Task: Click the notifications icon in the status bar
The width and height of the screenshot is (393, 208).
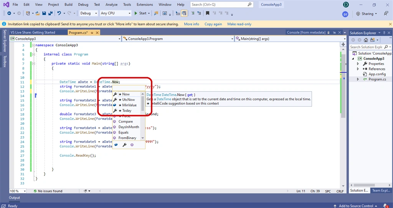Action: [x=385, y=206]
